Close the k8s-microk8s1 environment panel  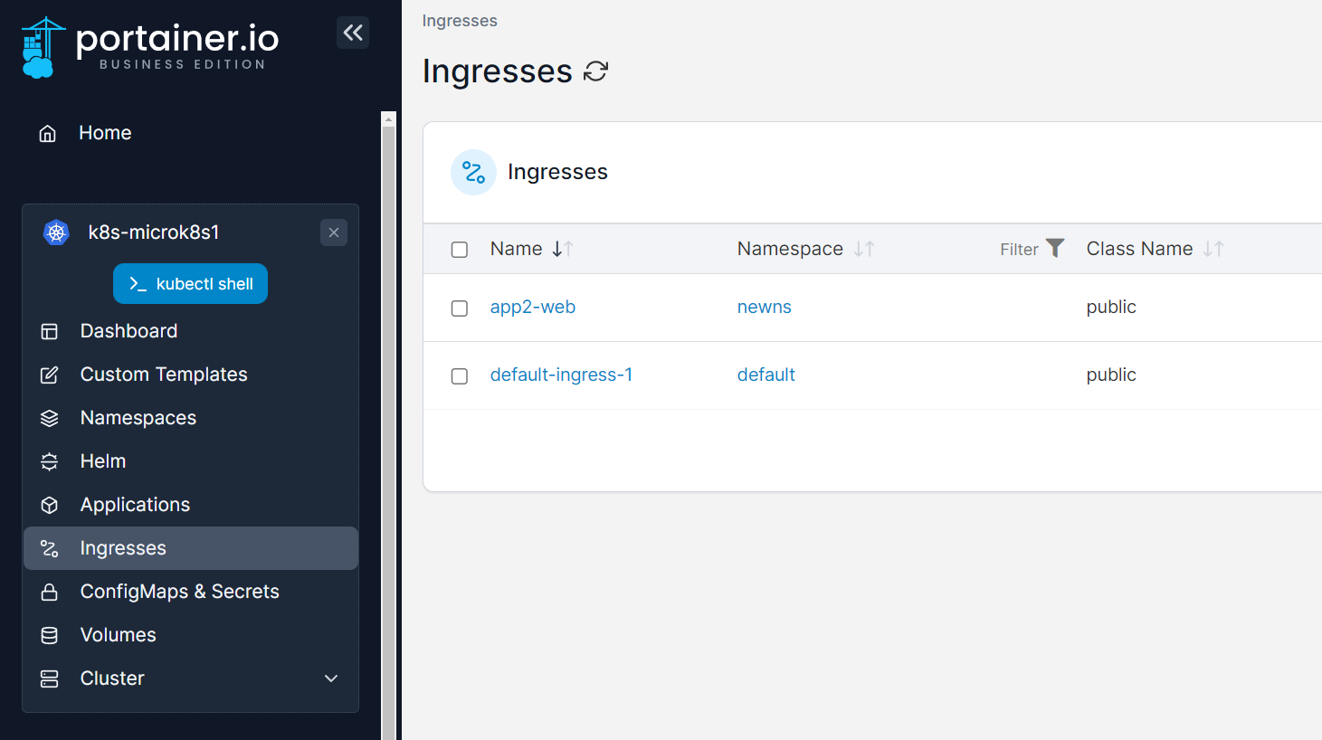click(x=334, y=232)
